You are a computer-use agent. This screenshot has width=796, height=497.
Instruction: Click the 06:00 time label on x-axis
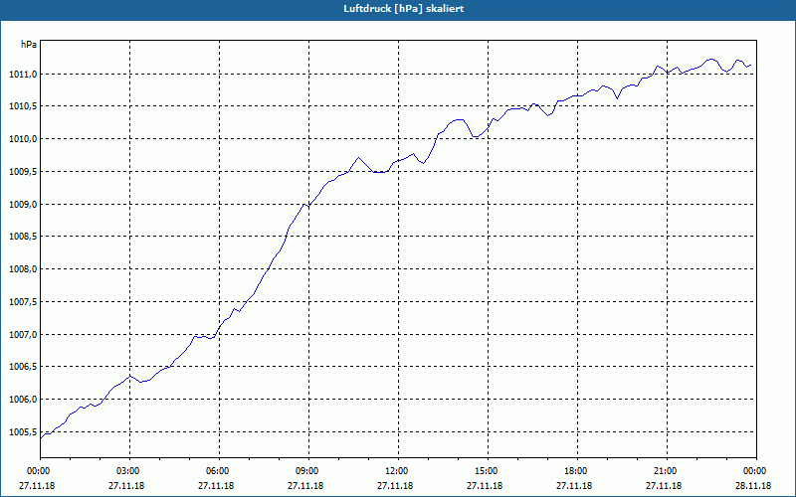click(x=219, y=471)
